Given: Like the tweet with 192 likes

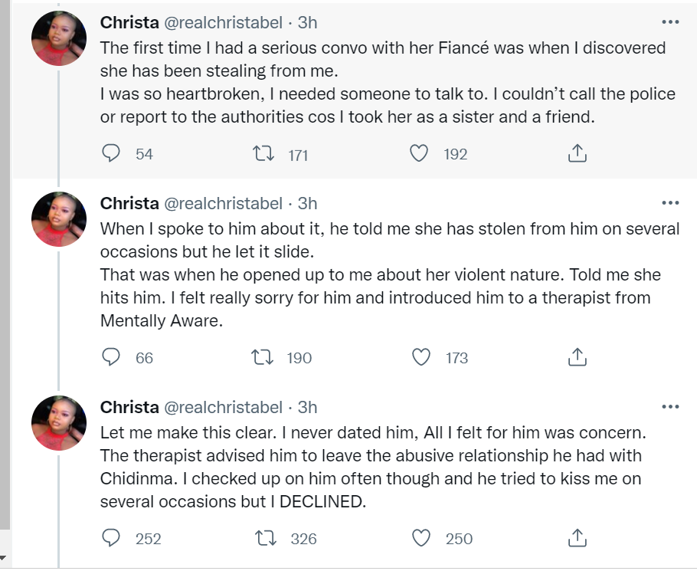Looking at the screenshot, I should 418,154.
